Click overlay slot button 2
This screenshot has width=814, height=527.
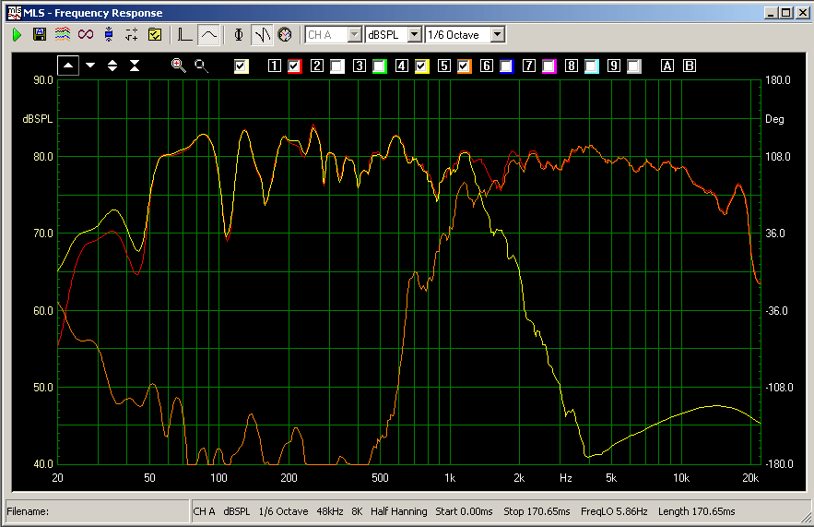tap(317, 66)
